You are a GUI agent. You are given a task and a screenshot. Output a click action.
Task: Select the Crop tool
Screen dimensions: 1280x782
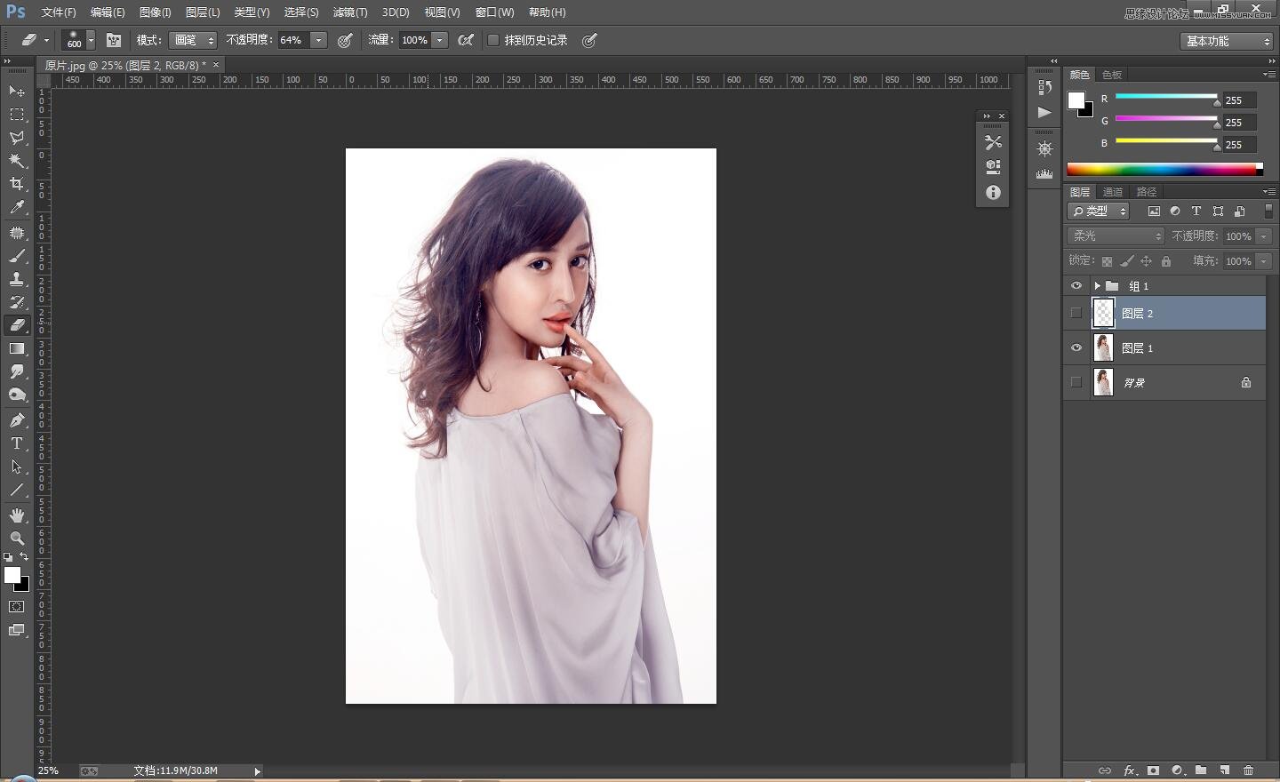click(x=17, y=184)
